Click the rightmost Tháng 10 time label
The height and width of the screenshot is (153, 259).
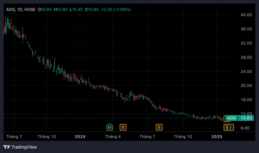click(x=183, y=136)
